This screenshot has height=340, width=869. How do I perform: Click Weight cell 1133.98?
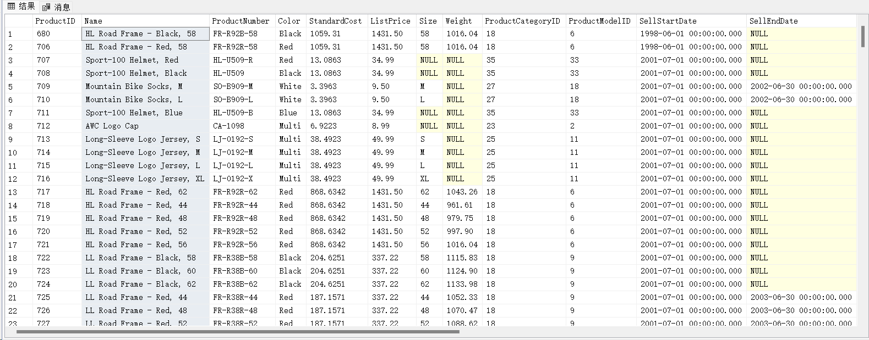(x=462, y=284)
